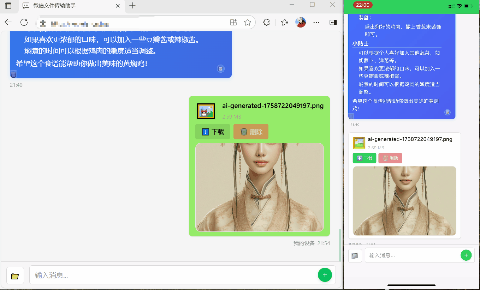Toggle the browser sidebar panel
This screenshot has height=290, width=480.
333,22
